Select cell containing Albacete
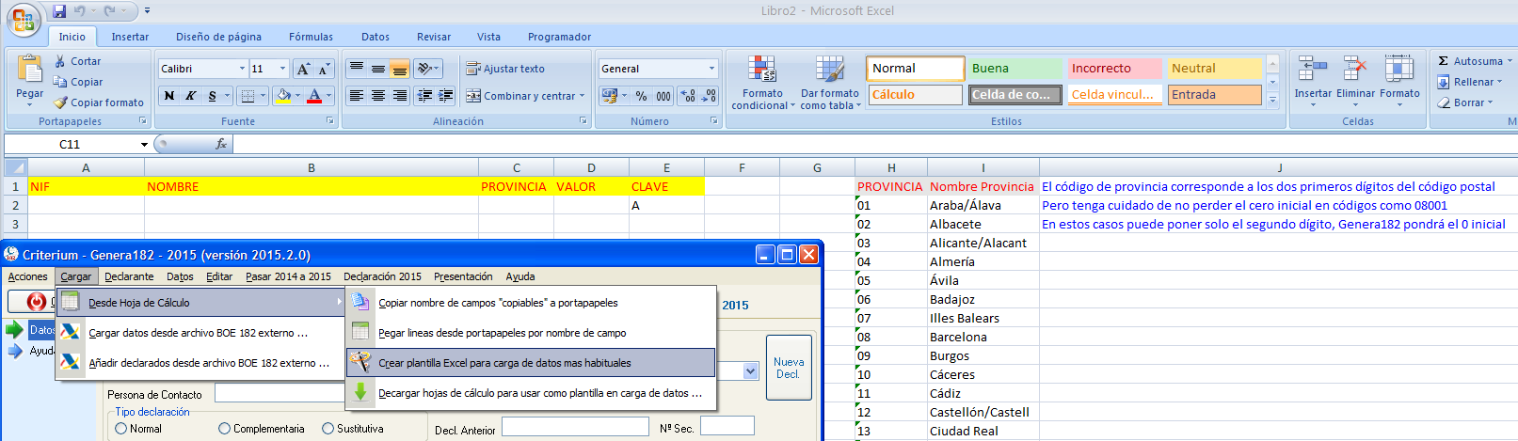 [983, 224]
